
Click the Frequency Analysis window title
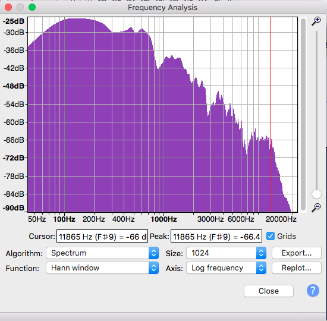point(162,8)
